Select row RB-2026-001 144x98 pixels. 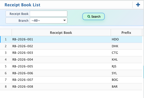pos(71,39)
